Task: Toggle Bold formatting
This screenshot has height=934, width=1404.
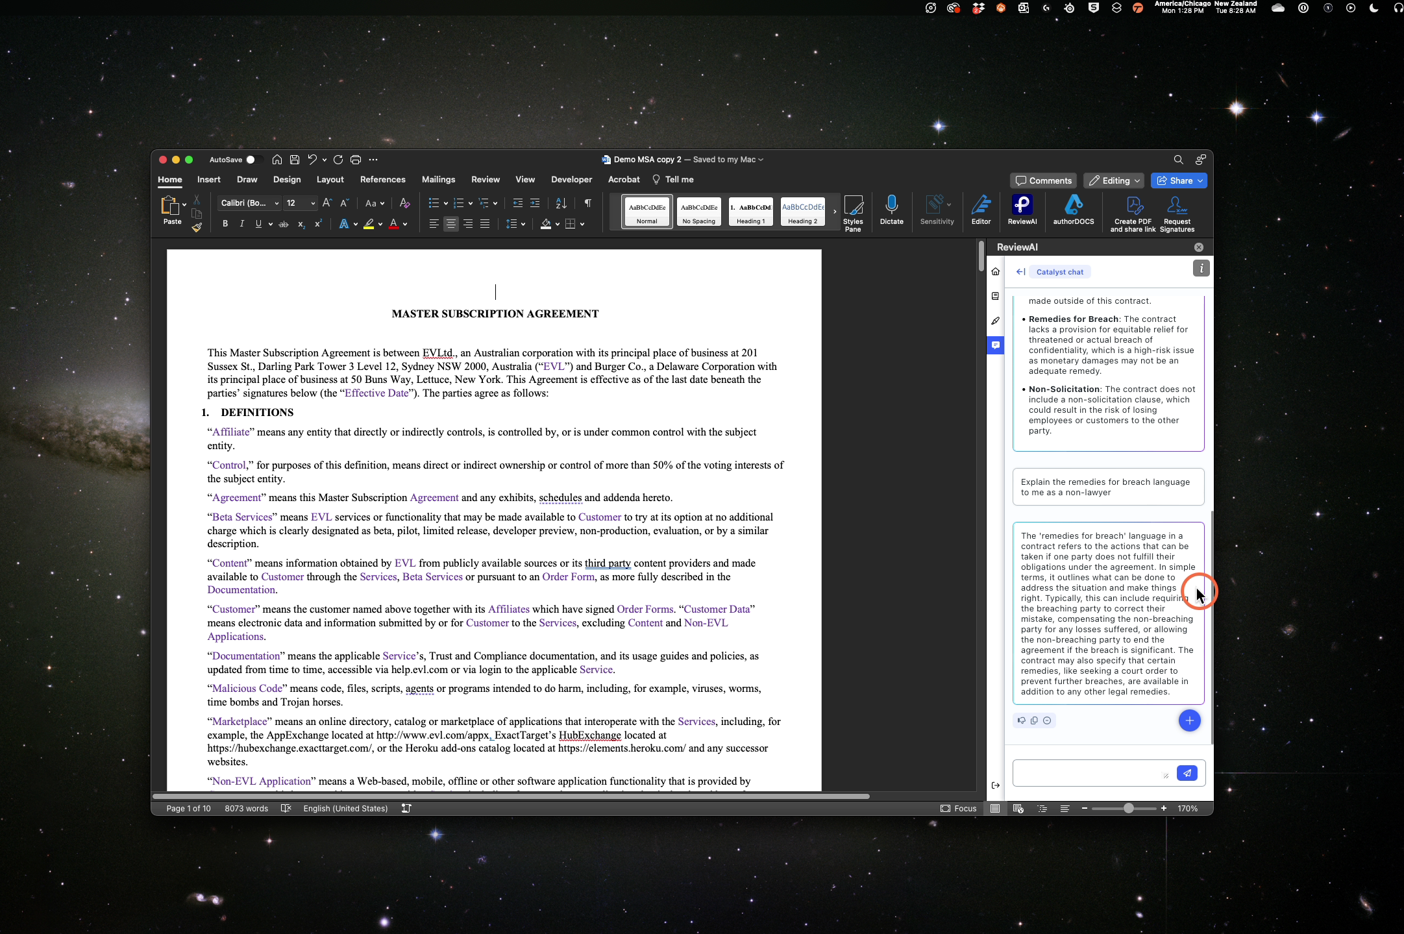Action: click(x=225, y=224)
